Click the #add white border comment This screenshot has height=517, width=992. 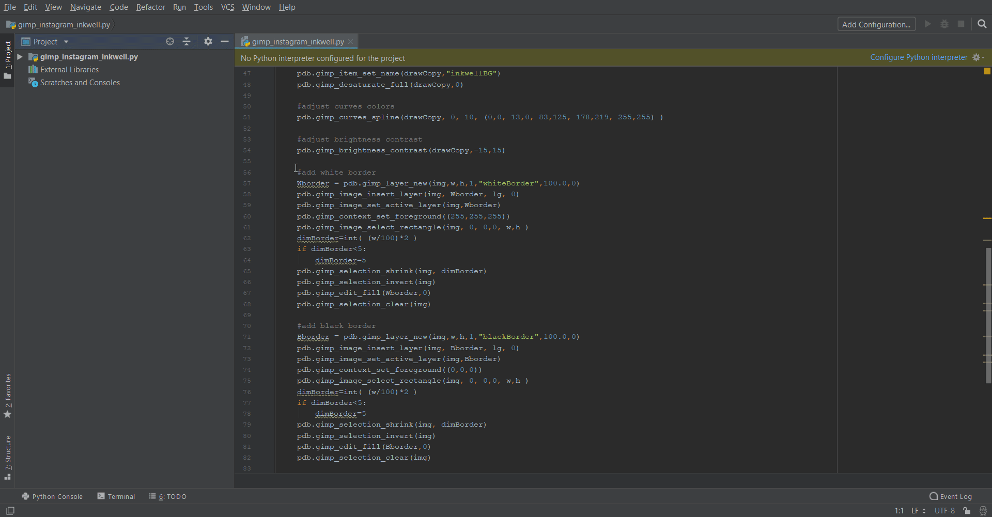coord(336,173)
